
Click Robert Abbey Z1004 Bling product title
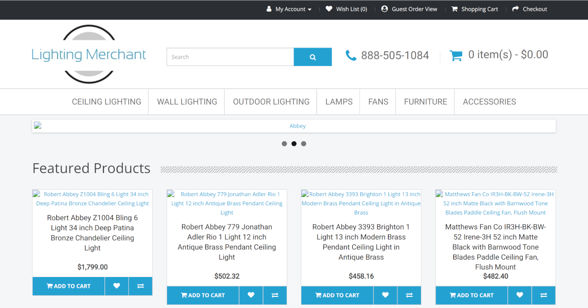(x=93, y=233)
